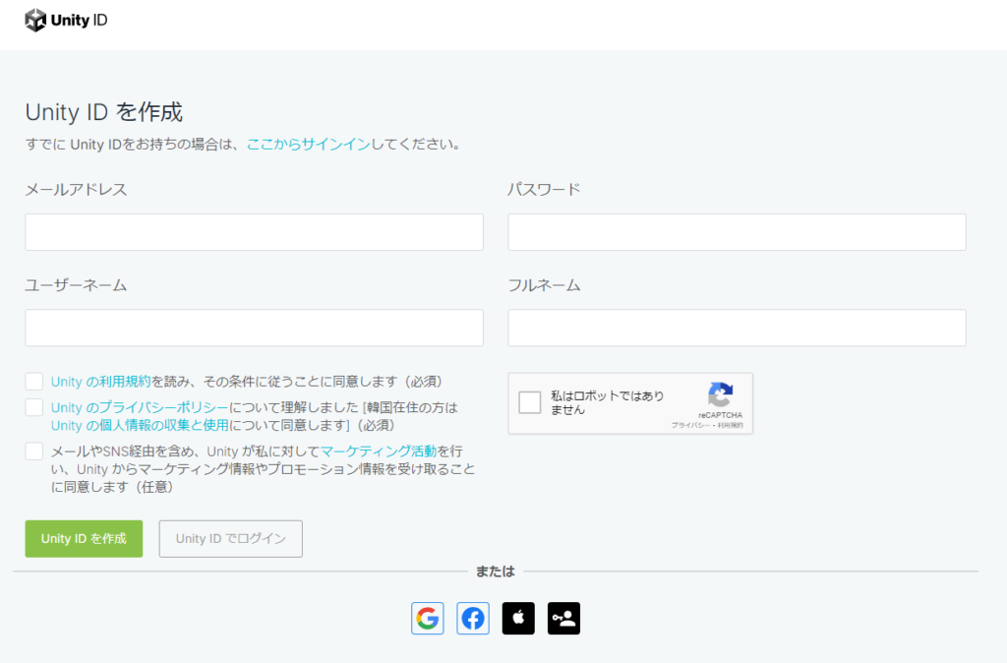Focus the パスワード input field
1007x663 pixels.
[738, 232]
